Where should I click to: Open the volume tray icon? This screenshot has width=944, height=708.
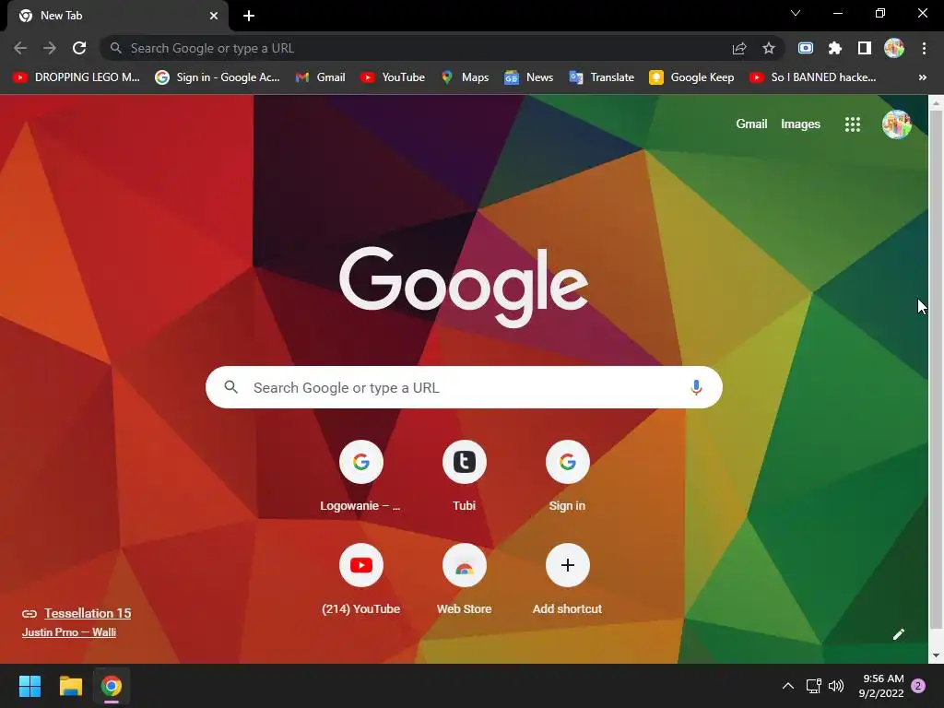(836, 686)
